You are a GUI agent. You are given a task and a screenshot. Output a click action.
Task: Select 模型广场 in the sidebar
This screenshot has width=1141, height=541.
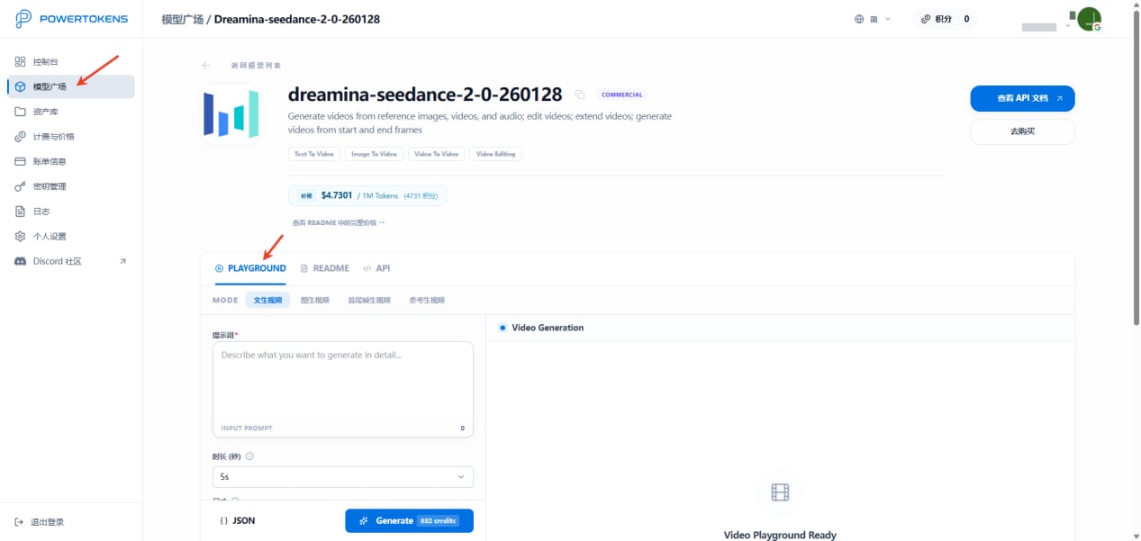70,86
